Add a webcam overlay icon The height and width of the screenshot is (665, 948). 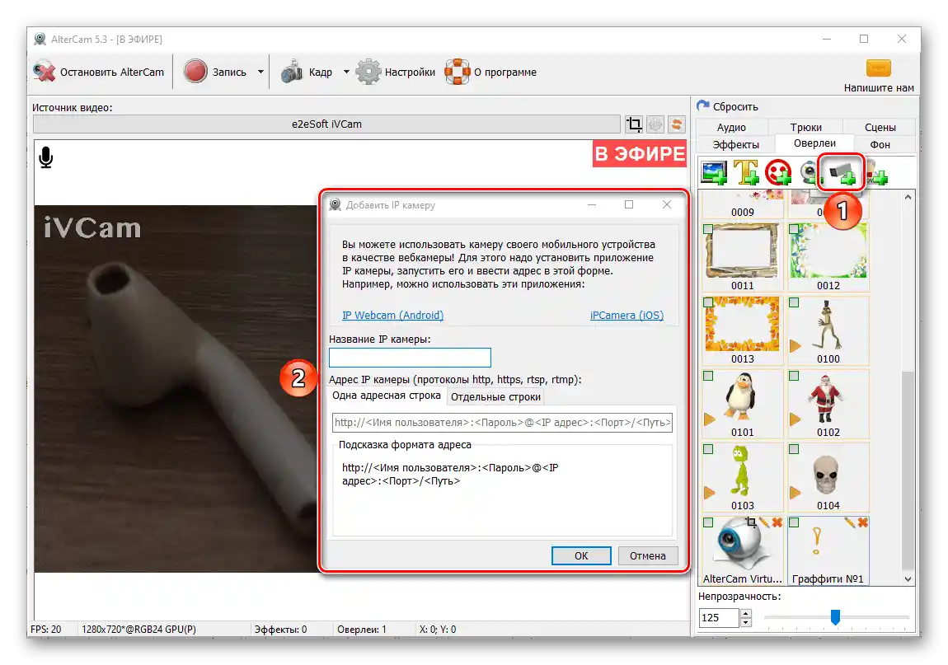[809, 172]
